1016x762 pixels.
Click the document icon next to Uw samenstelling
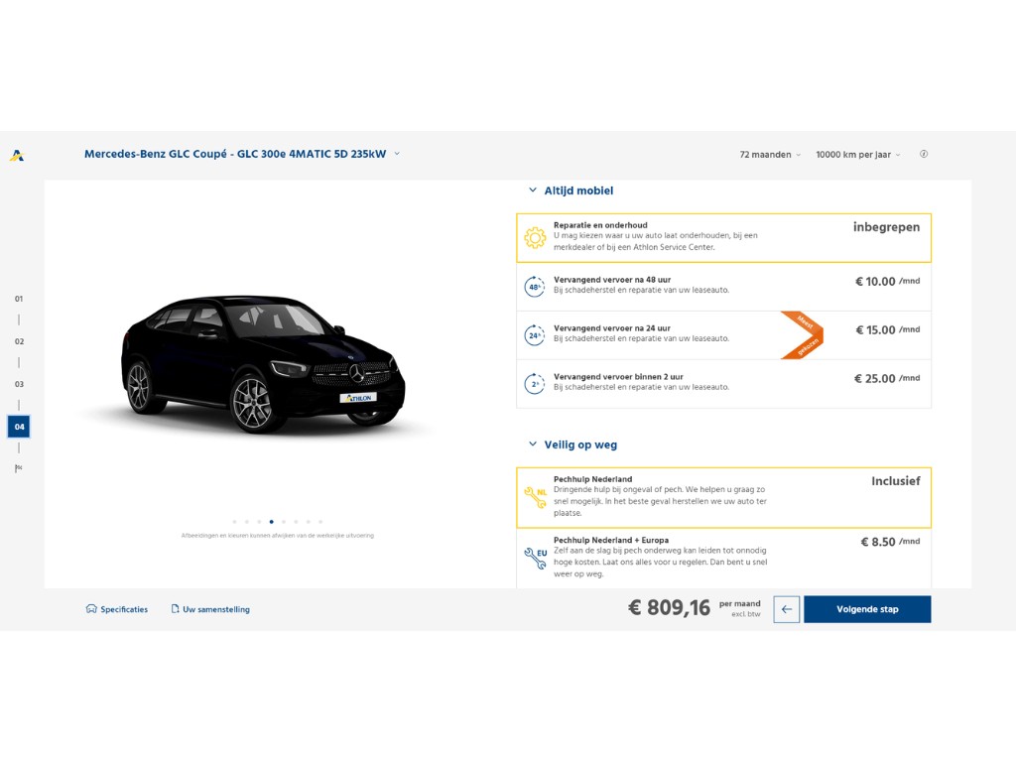[x=175, y=609]
